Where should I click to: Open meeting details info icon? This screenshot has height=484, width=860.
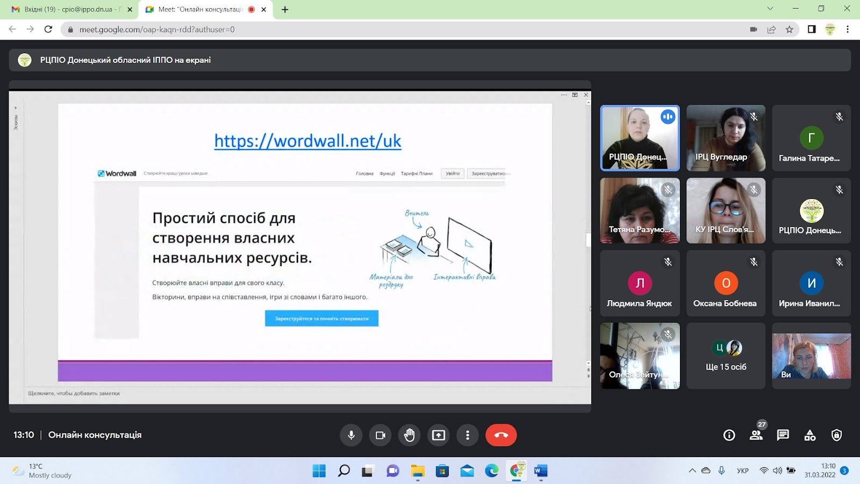pos(729,435)
